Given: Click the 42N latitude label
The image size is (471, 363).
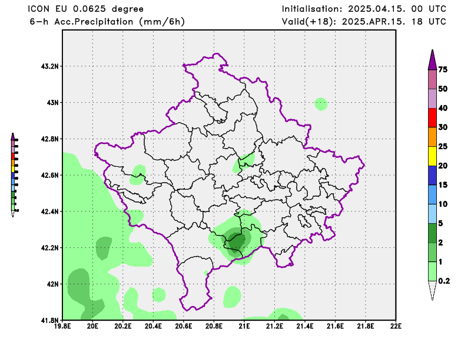Looking at the screenshot, I should click(x=53, y=284).
